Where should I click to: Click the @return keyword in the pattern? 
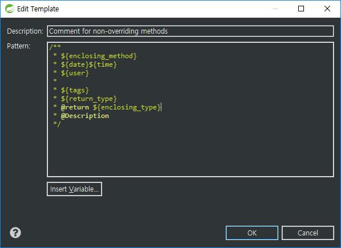click(75, 107)
